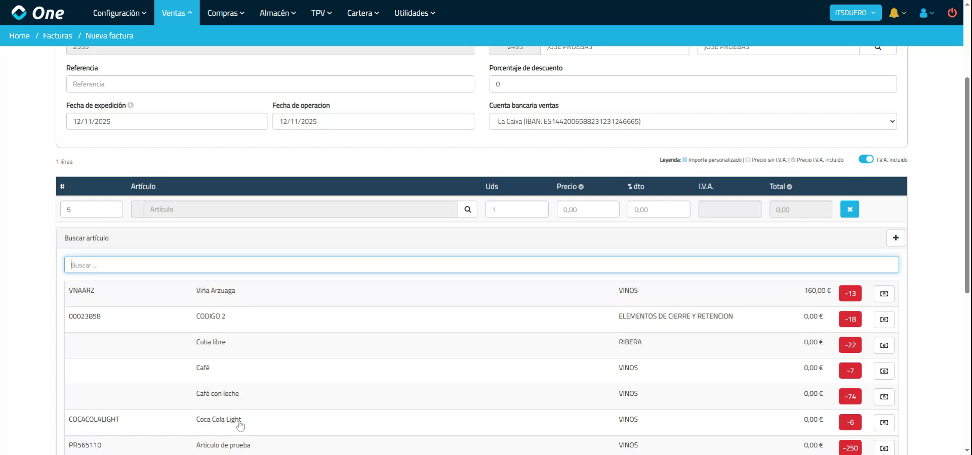Open the Cuenta bancaria ventas dropdown
The width and height of the screenshot is (972, 455).
coord(693,121)
